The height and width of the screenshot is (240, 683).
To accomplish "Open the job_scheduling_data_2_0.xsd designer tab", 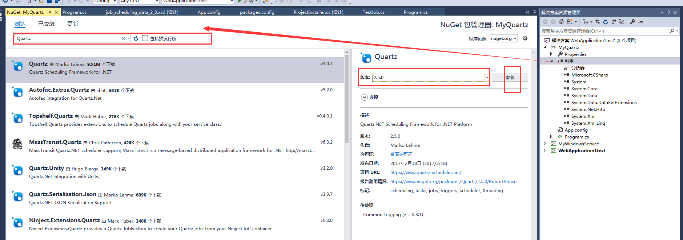I will coord(142,12).
